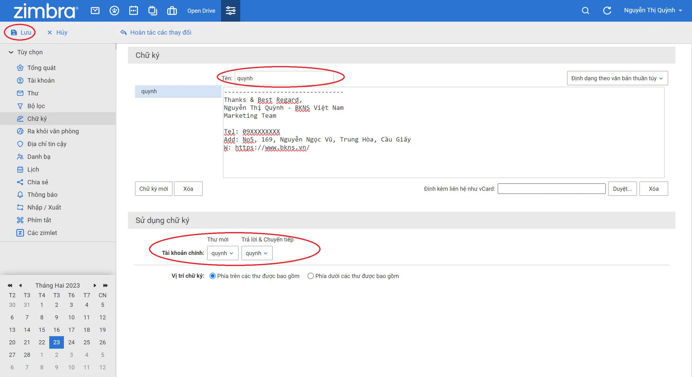Screen dimensions: 692x377
Task: Go to next month in mini calendar
Action: coord(95,285)
